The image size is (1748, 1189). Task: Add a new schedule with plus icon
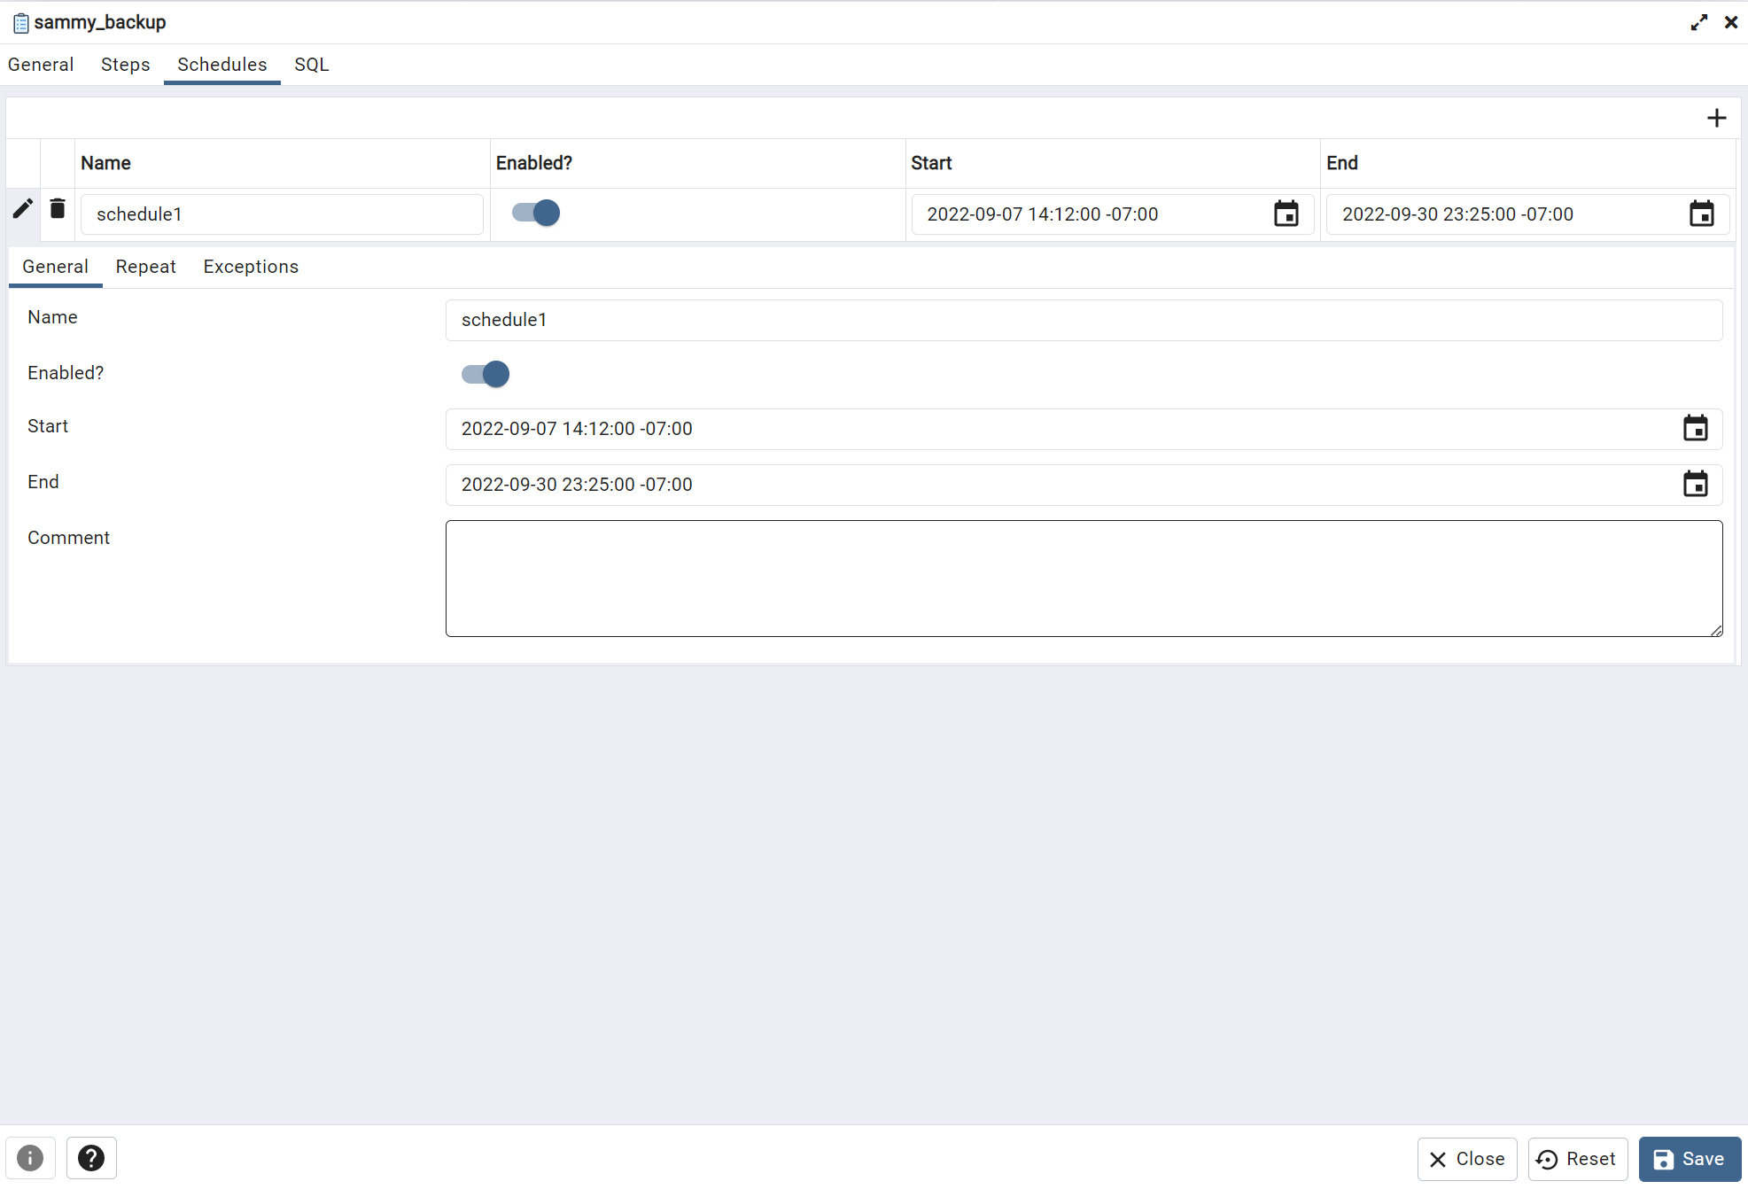click(x=1716, y=118)
